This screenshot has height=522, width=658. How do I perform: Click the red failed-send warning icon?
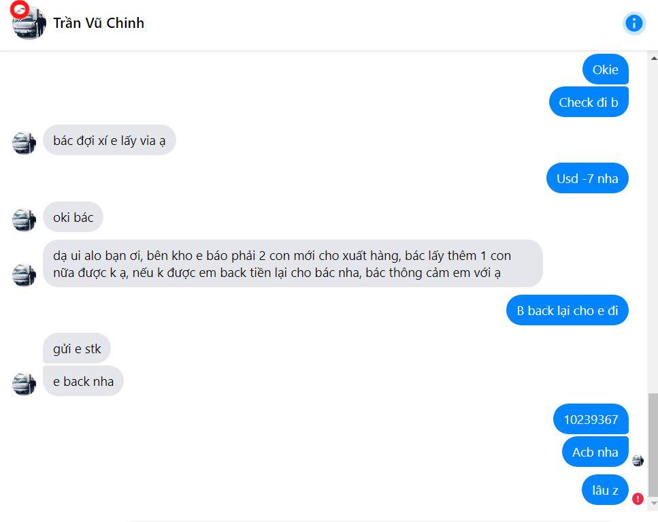637,499
